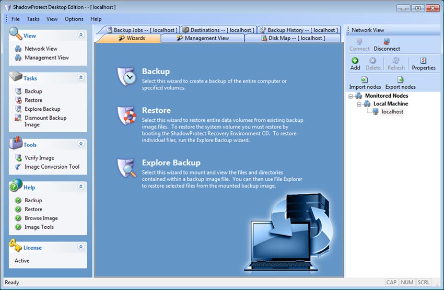Collapse the Tasks panel chevron

click(80, 77)
